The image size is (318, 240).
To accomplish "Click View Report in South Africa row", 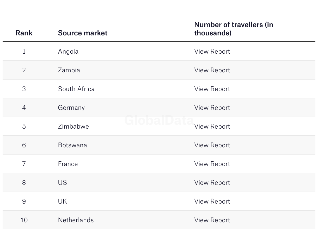I will click(212, 89).
